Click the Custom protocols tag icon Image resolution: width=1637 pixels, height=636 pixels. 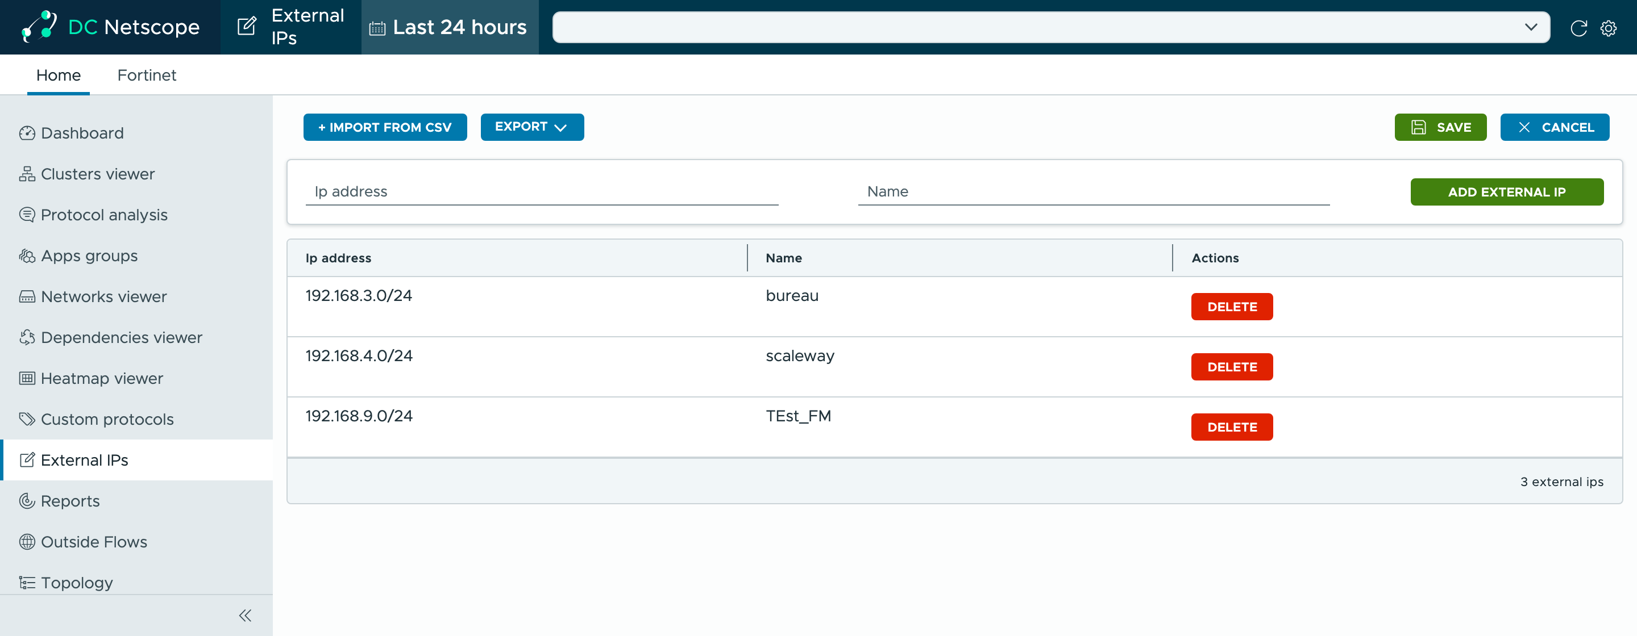pyautogui.click(x=27, y=419)
